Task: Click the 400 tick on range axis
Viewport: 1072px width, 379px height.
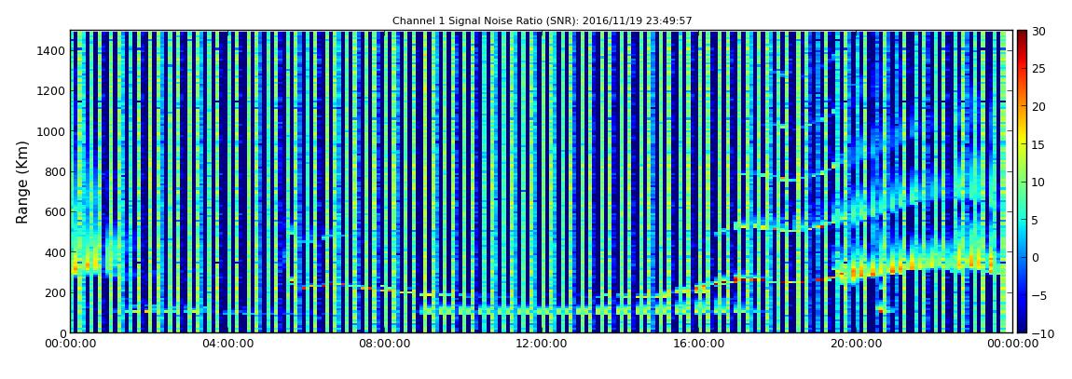Action: click(x=55, y=252)
